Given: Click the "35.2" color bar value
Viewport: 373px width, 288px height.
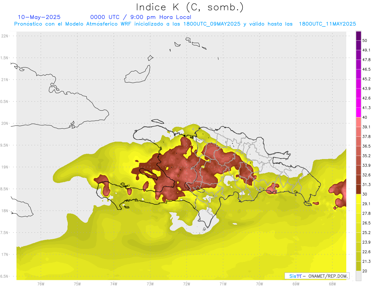Looking at the screenshot, I should pyautogui.click(x=366, y=156).
